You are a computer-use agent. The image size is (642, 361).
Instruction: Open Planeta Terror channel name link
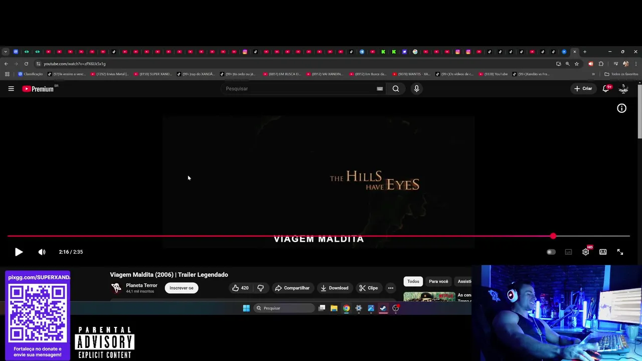tap(141, 285)
